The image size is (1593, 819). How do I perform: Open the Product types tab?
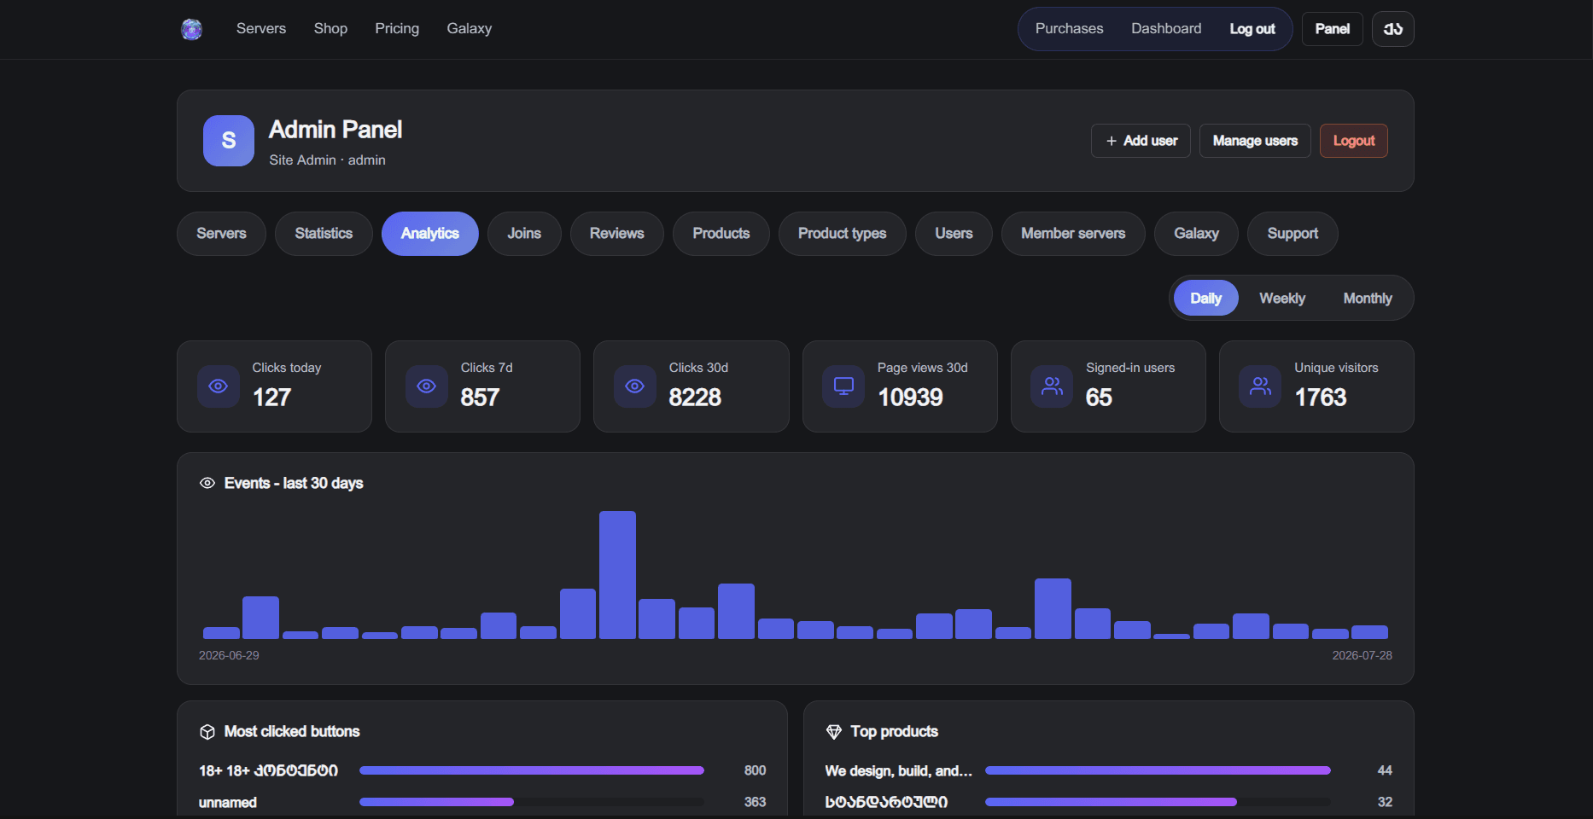click(x=843, y=234)
